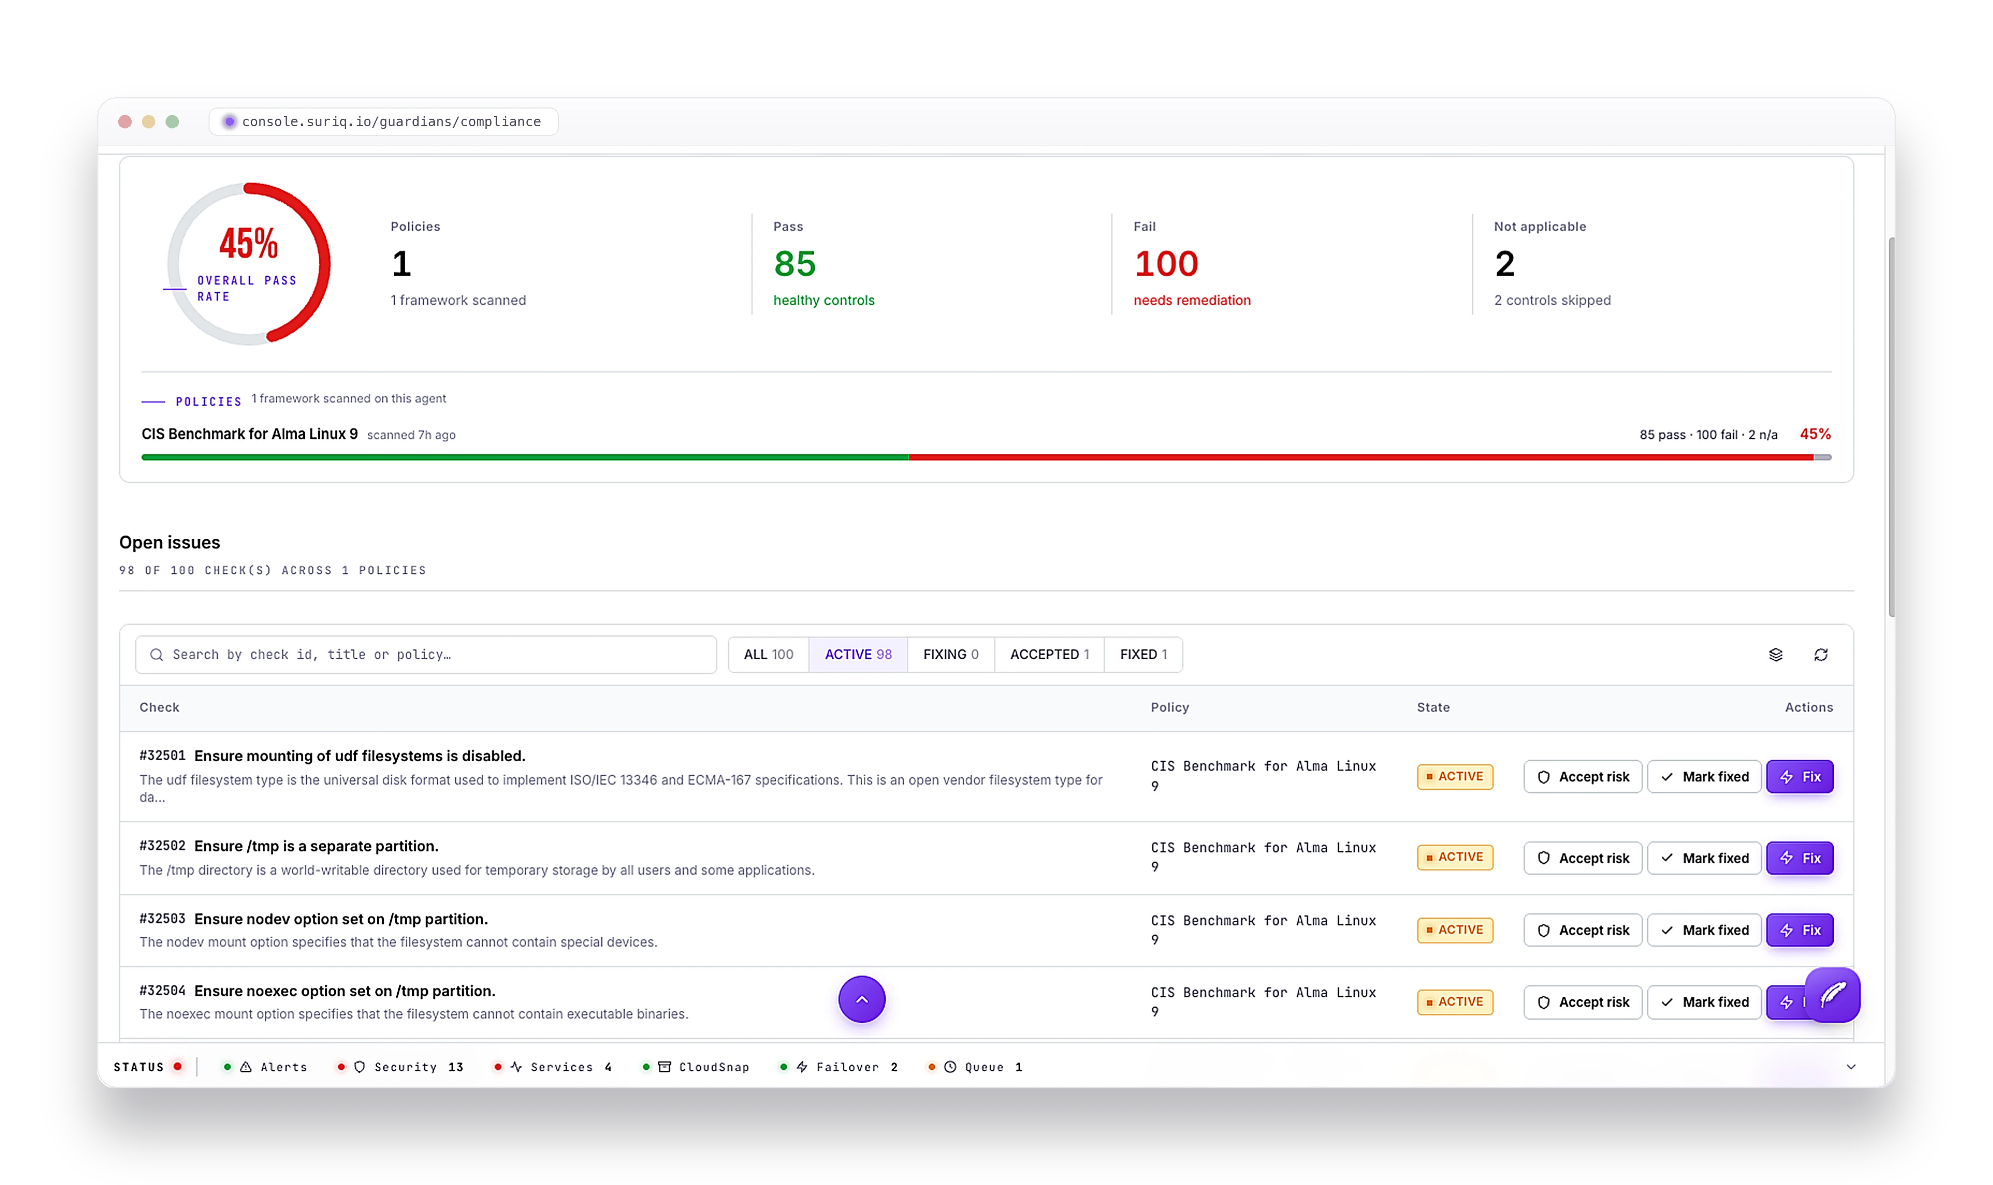Open the FIXED 1 tab
1993x1185 pixels.
(x=1143, y=655)
